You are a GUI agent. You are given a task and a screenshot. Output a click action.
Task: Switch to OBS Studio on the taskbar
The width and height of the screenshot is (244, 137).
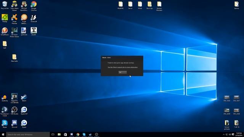click(96, 134)
